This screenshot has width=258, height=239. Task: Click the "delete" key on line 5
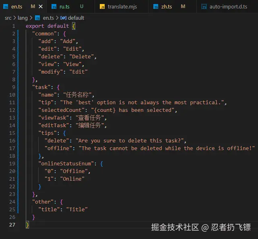point(51,57)
